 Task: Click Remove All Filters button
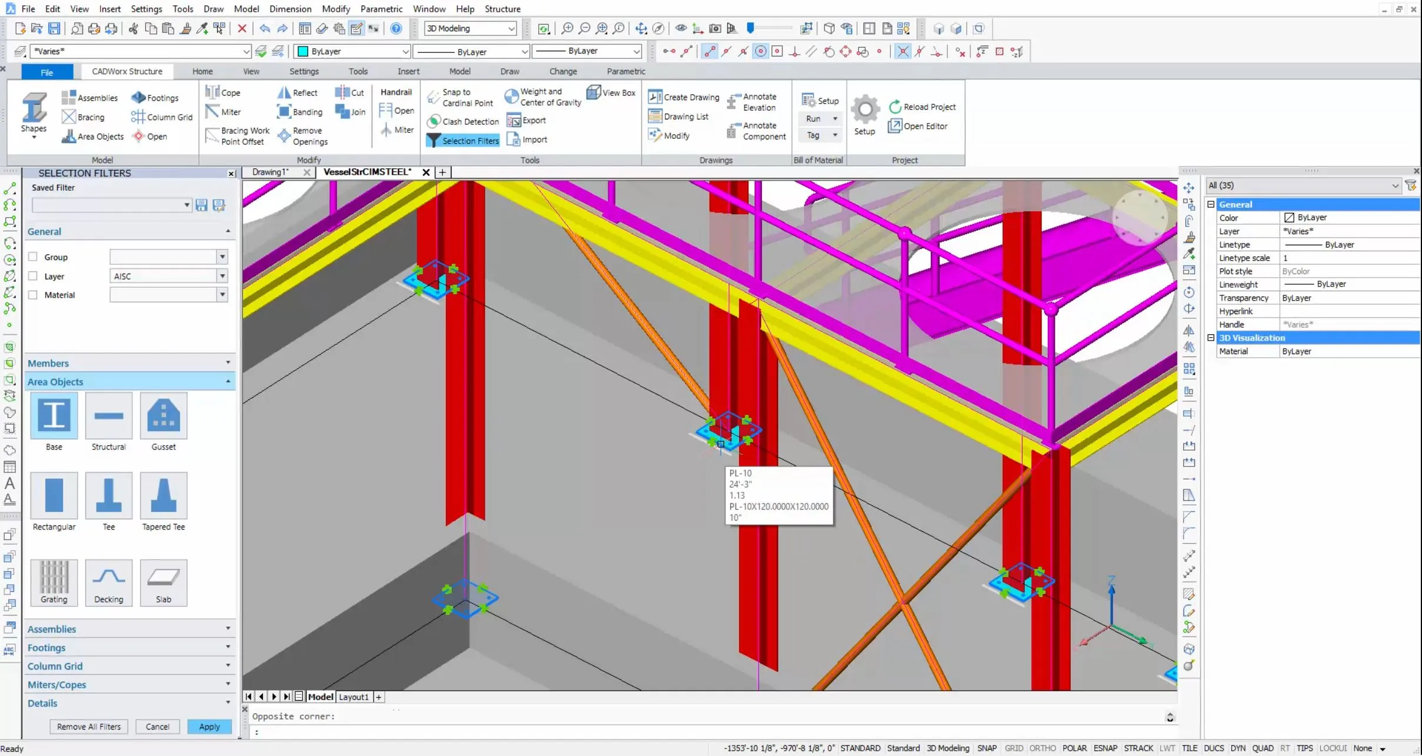tap(88, 727)
